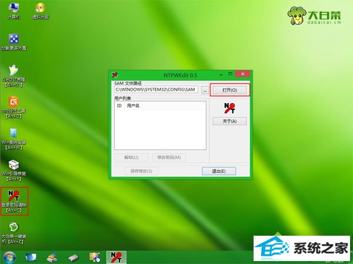The image size is (353, 264).
Task: Click the 保存修改(S) button
Action: [x=141, y=171]
